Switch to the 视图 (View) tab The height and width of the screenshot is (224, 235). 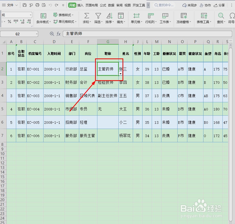[128, 5]
